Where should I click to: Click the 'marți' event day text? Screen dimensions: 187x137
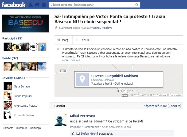(65, 40)
